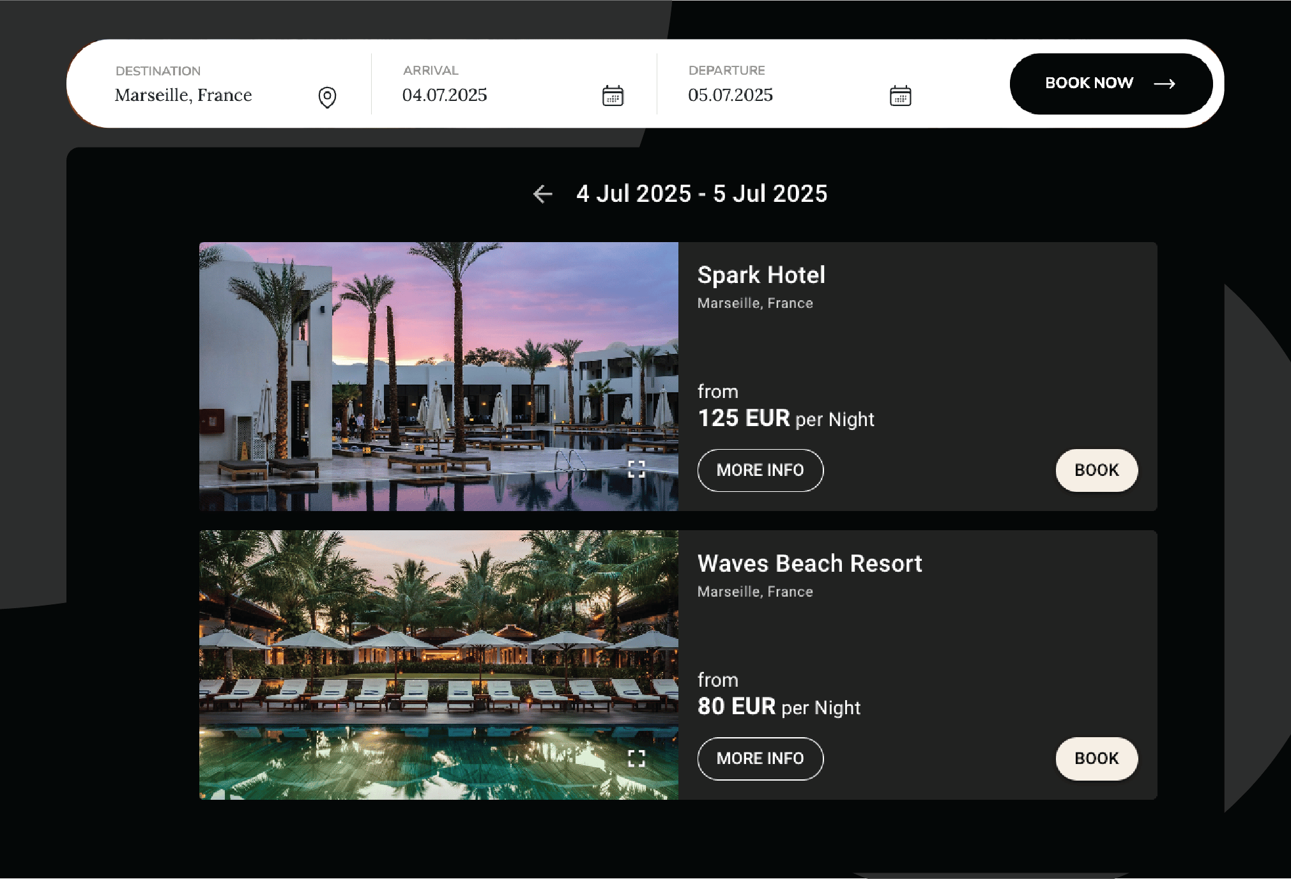Click the Waves Beach Resort photo
This screenshot has width=1291, height=879.
[x=439, y=665]
